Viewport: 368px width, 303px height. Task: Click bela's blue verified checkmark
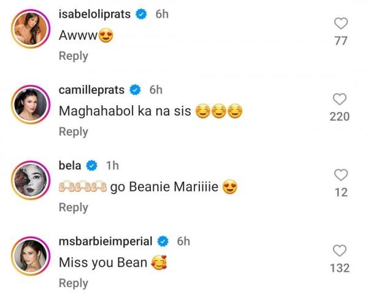click(x=92, y=166)
